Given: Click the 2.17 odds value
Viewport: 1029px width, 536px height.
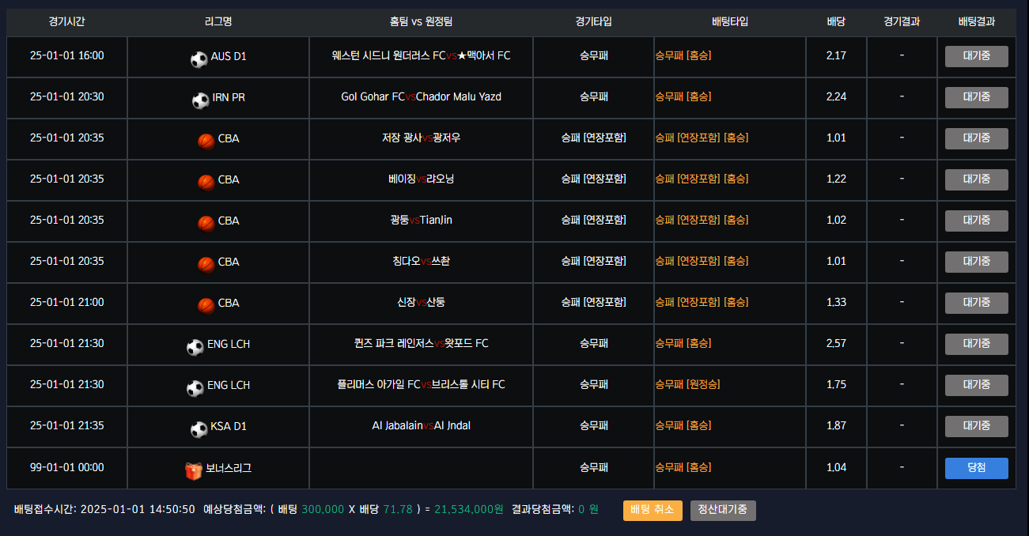Looking at the screenshot, I should (836, 56).
